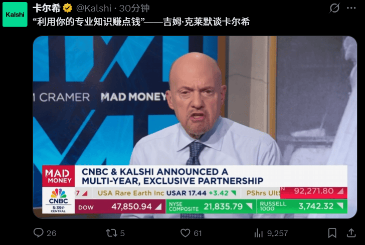Share the post via upload arrow icon
Viewport: 365px width, 245px height.
pos(351,232)
